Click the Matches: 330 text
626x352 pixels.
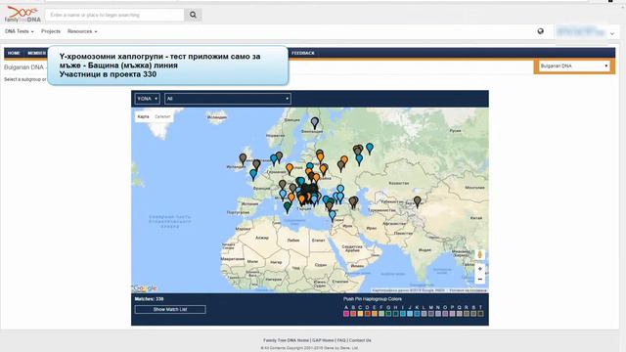tap(150, 299)
